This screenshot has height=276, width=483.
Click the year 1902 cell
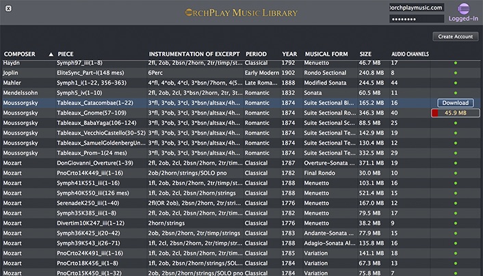[288, 73]
